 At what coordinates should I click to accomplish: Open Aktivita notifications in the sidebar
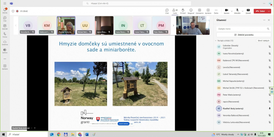tap(5, 11)
